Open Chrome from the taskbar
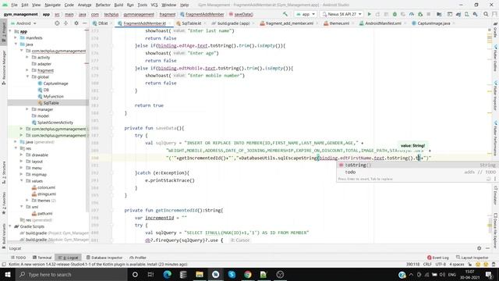The image size is (499, 281). (x=248, y=274)
